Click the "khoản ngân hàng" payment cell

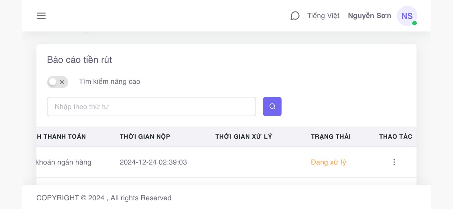click(x=64, y=162)
